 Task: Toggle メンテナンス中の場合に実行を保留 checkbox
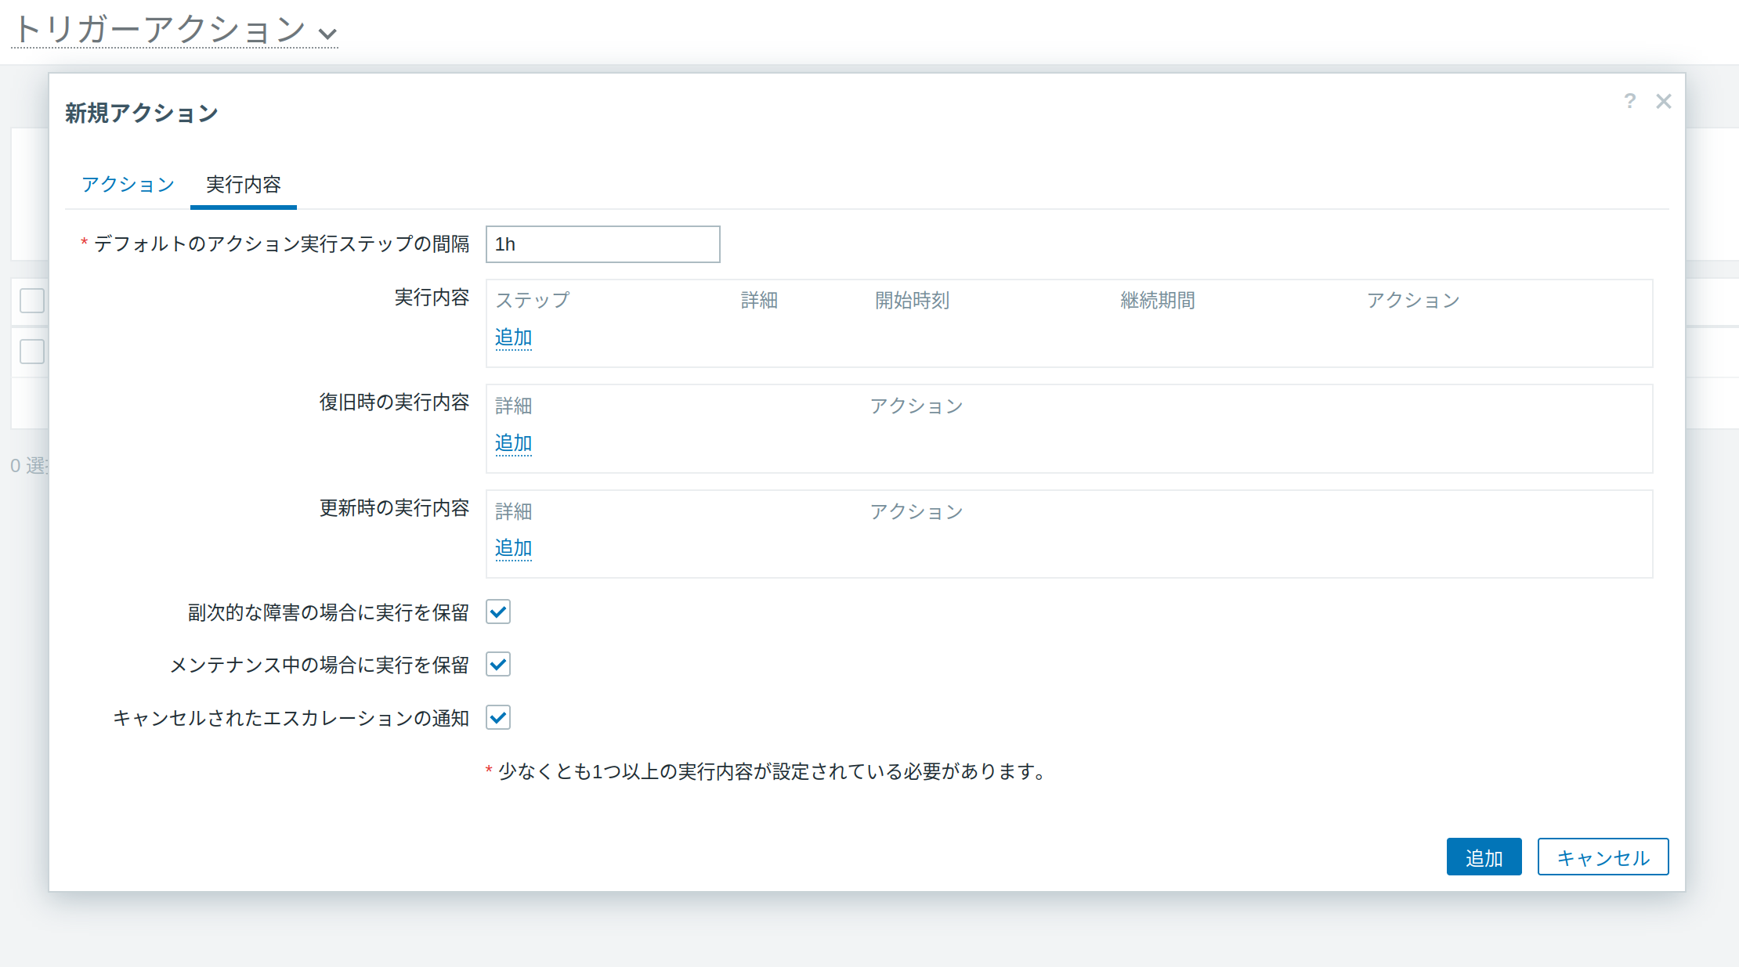498,664
